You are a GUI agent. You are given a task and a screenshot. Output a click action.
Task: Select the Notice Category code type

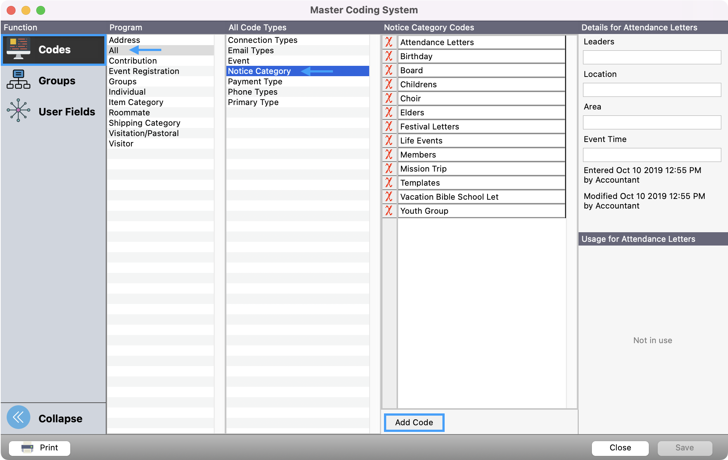(259, 71)
